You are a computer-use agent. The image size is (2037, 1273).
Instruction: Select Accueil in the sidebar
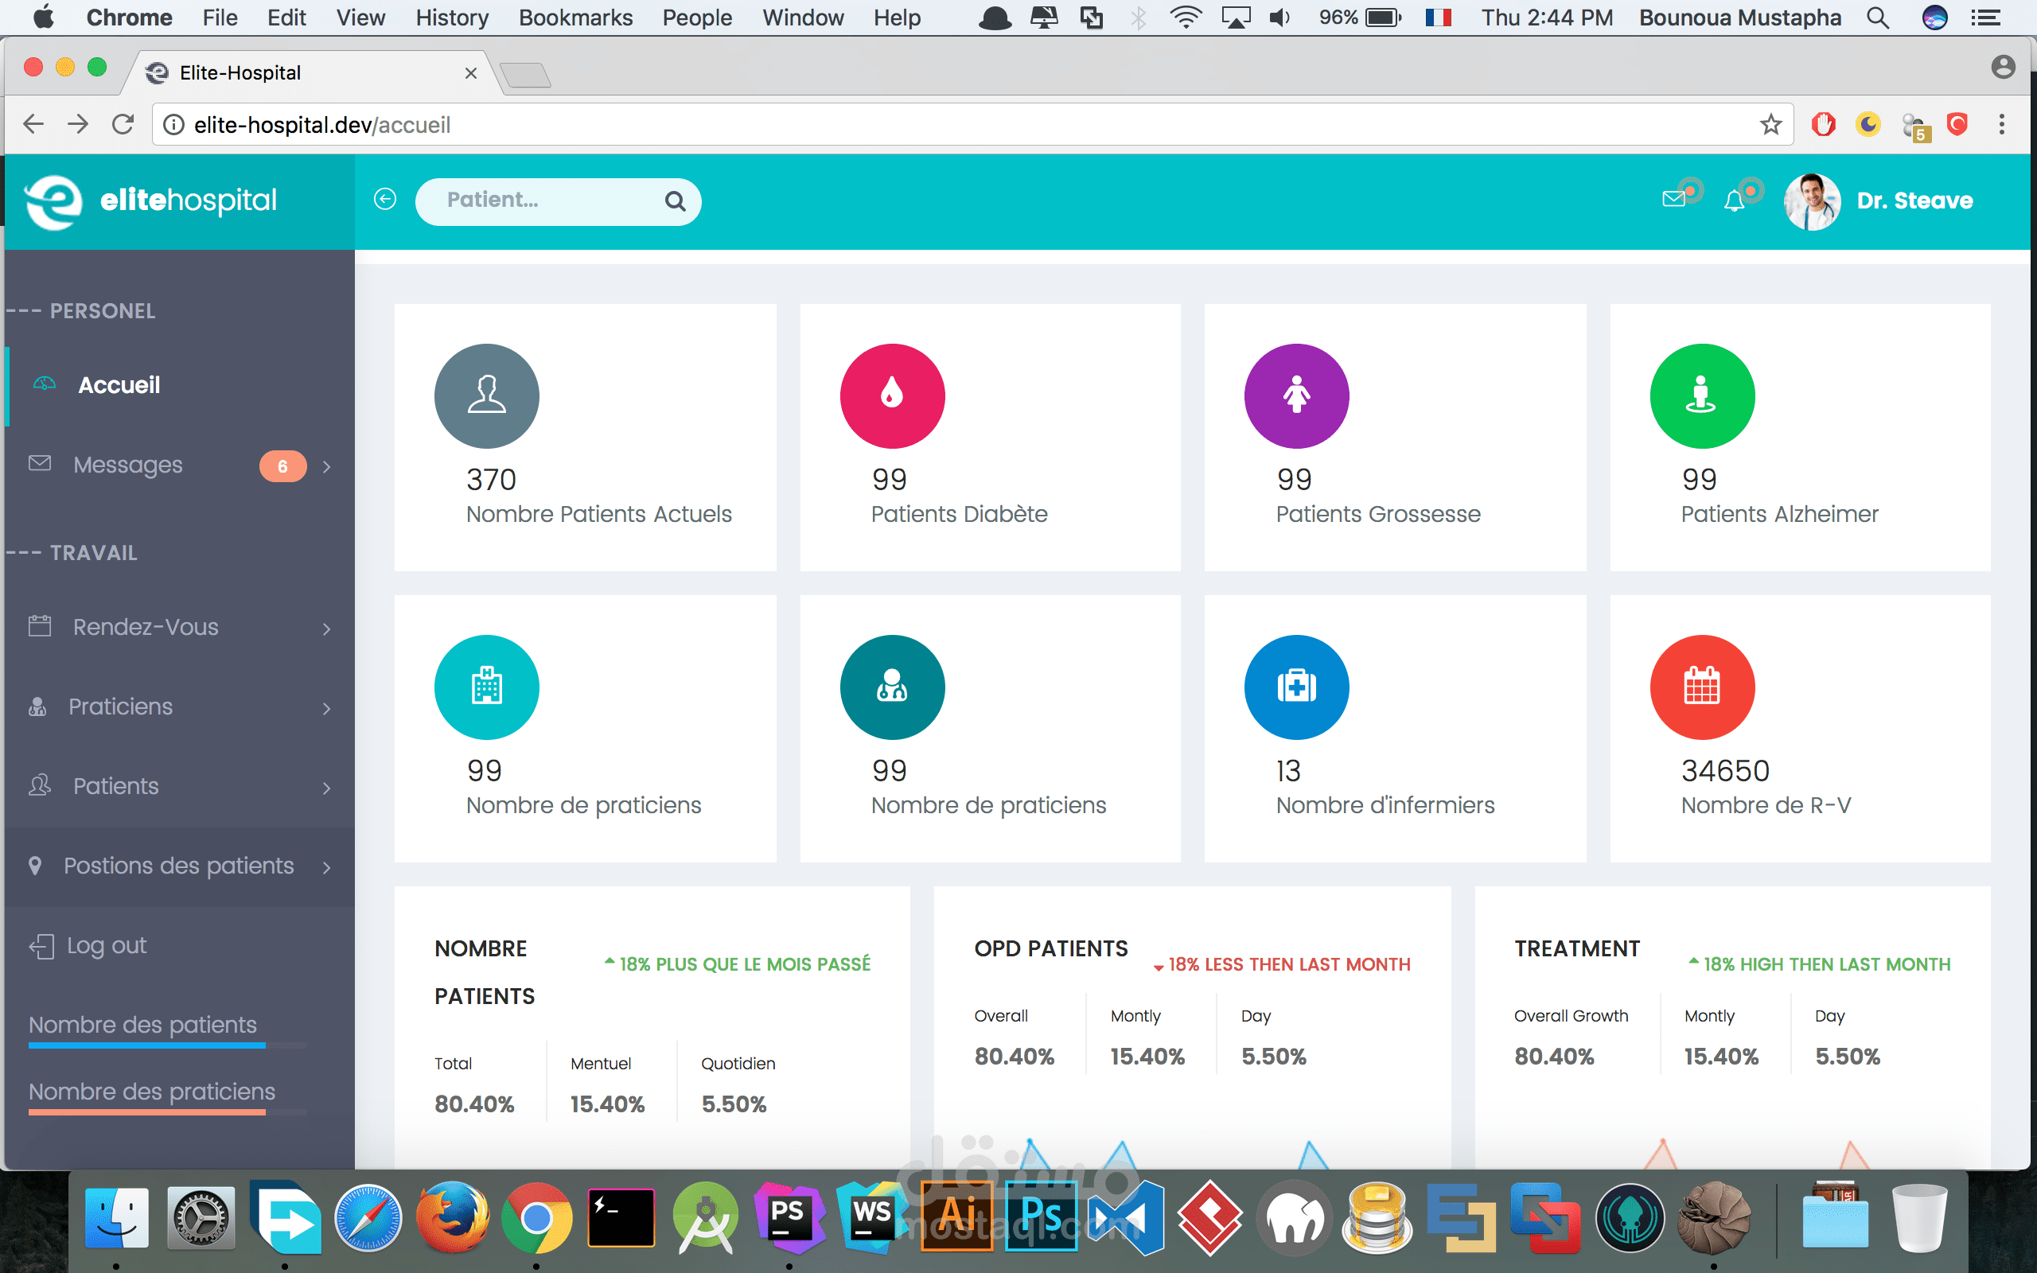point(119,386)
